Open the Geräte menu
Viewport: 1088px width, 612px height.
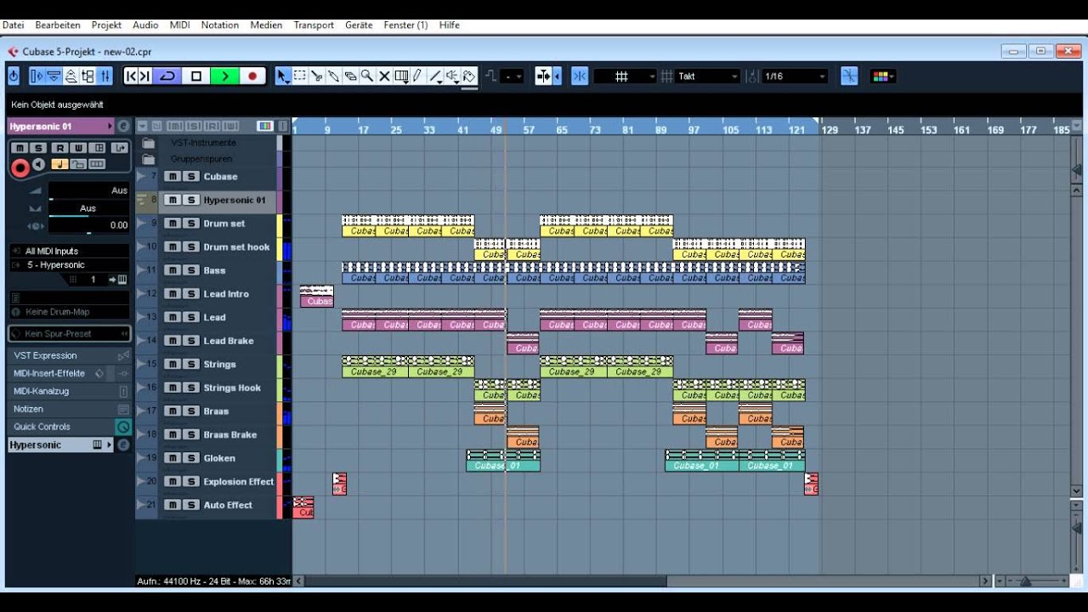click(x=359, y=25)
